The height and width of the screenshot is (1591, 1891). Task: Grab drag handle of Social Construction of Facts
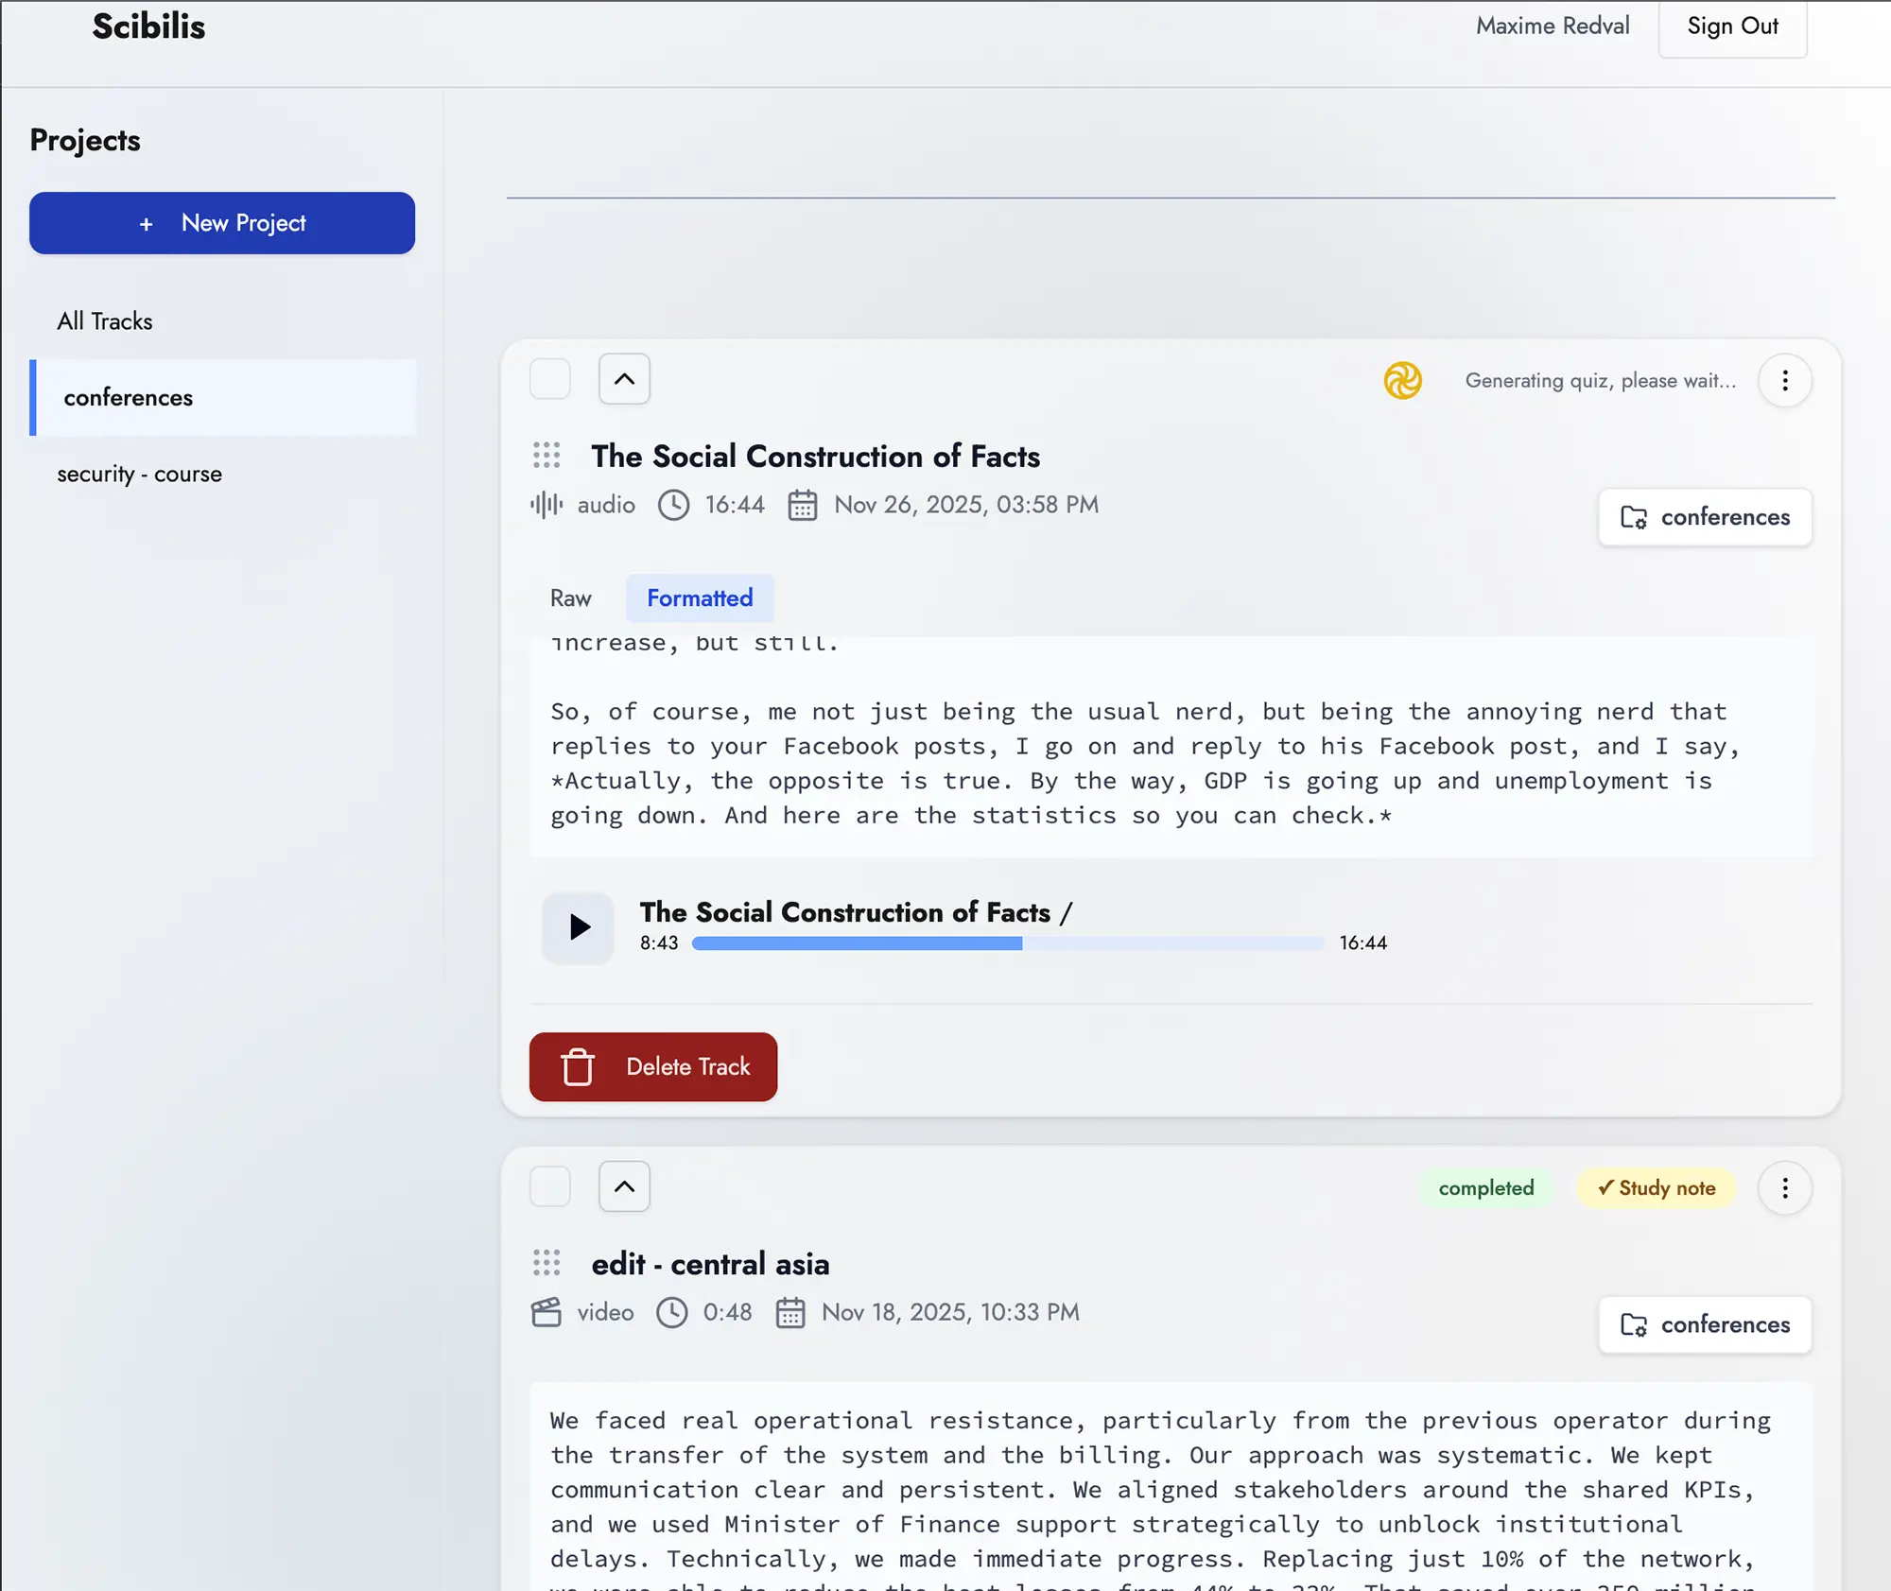546,456
